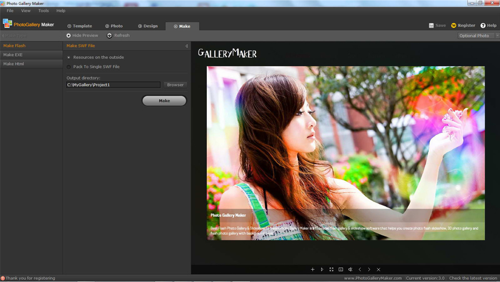Mute the preview sound
The height and width of the screenshot is (282, 500).
(x=350, y=270)
